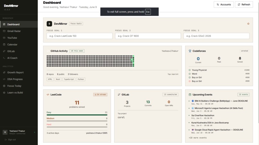Click the coral top project name
The image size is (259, 145).
point(121,117)
